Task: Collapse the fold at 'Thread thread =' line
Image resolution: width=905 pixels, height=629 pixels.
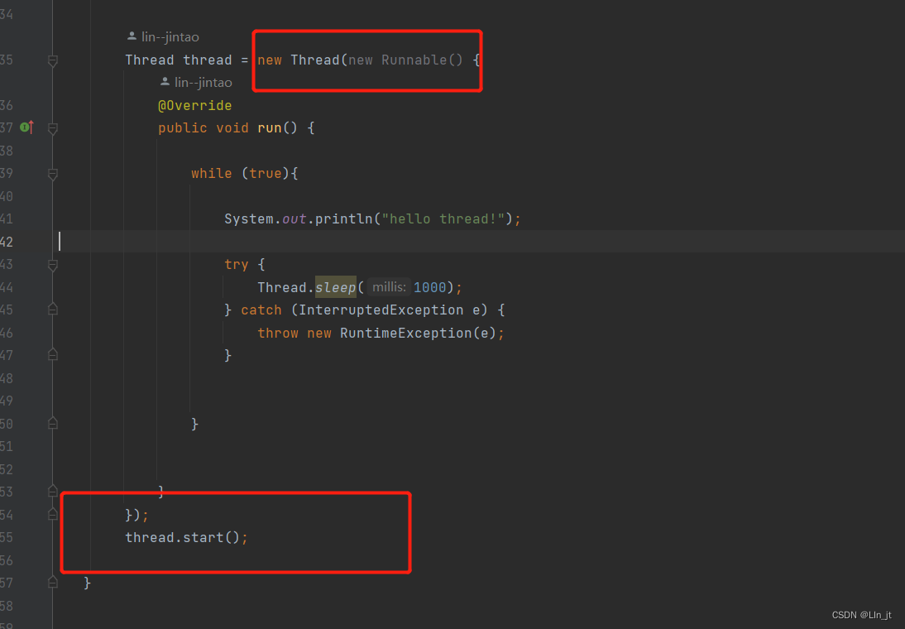Action: click(x=52, y=60)
